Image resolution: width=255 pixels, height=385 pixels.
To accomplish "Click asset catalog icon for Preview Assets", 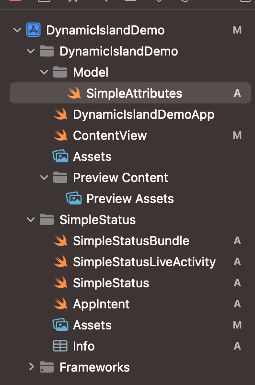I will click(74, 198).
